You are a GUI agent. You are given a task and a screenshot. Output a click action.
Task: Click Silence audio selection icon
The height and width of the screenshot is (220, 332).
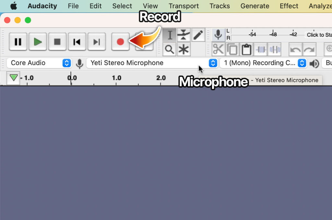click(x=275, y=50)
